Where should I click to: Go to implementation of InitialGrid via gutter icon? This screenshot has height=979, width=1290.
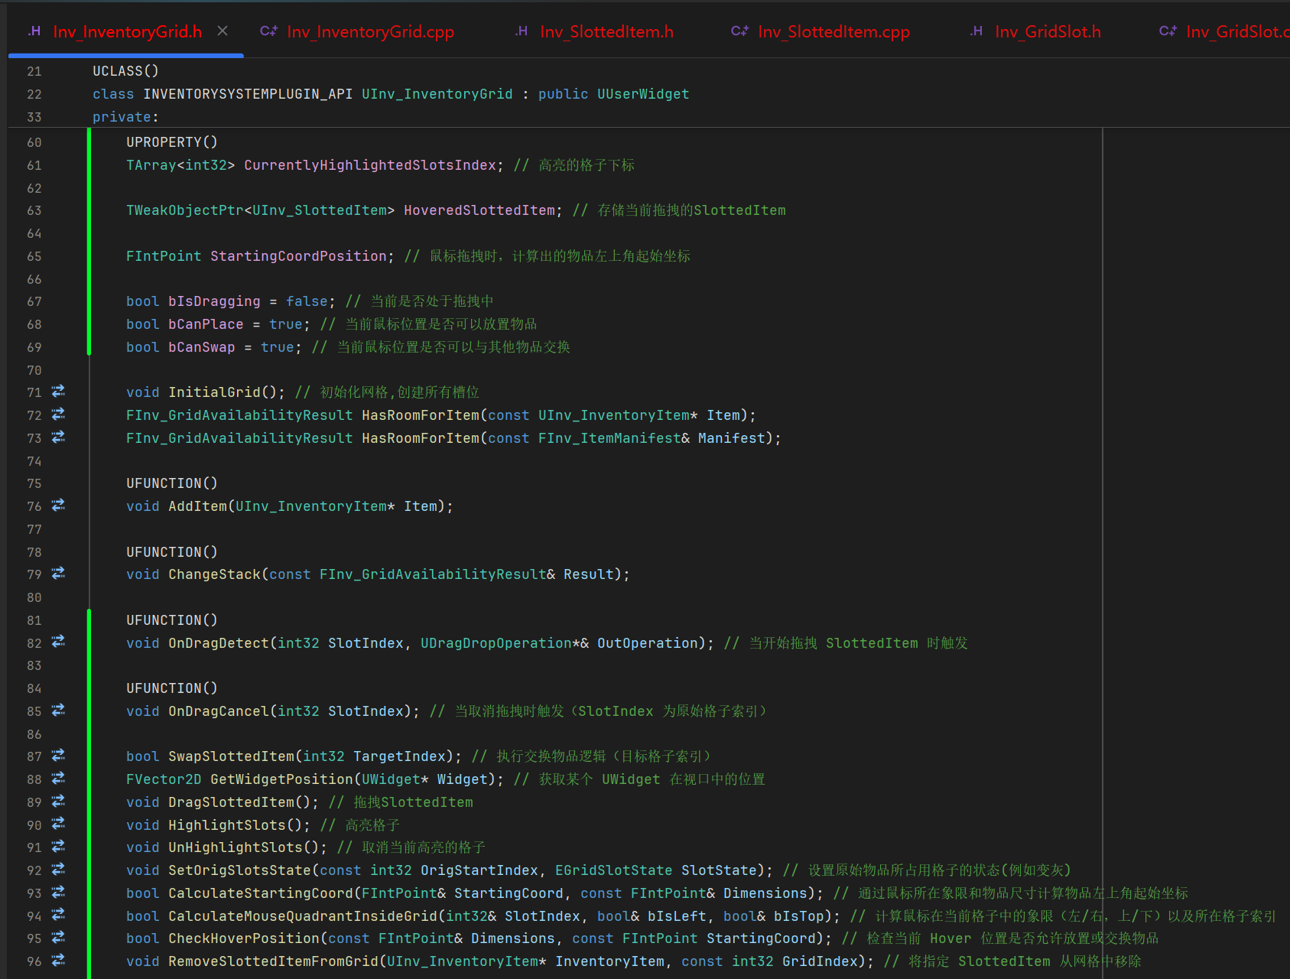point(58,392)
